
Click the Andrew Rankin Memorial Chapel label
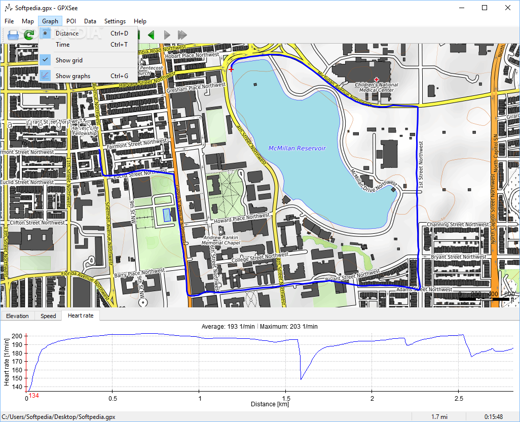[221, 240]
